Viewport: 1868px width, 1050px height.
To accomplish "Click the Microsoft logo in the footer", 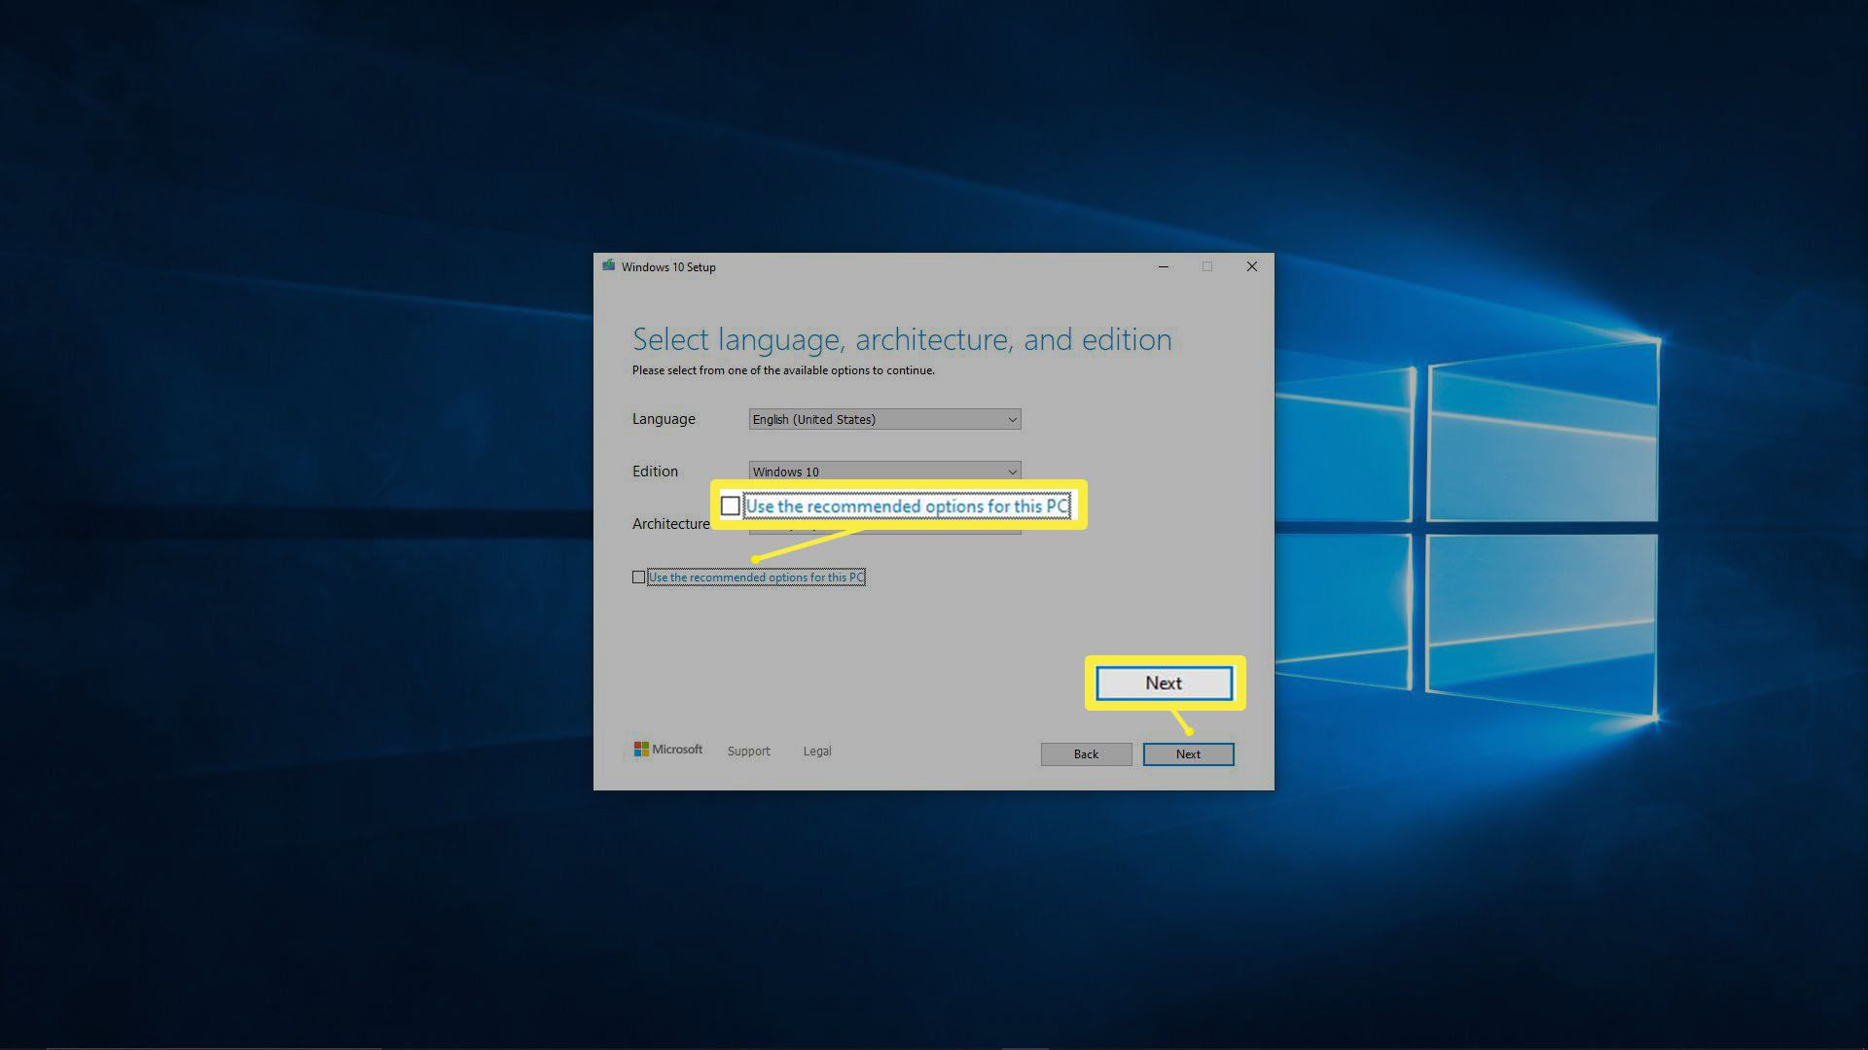I will tap(668, 750).
